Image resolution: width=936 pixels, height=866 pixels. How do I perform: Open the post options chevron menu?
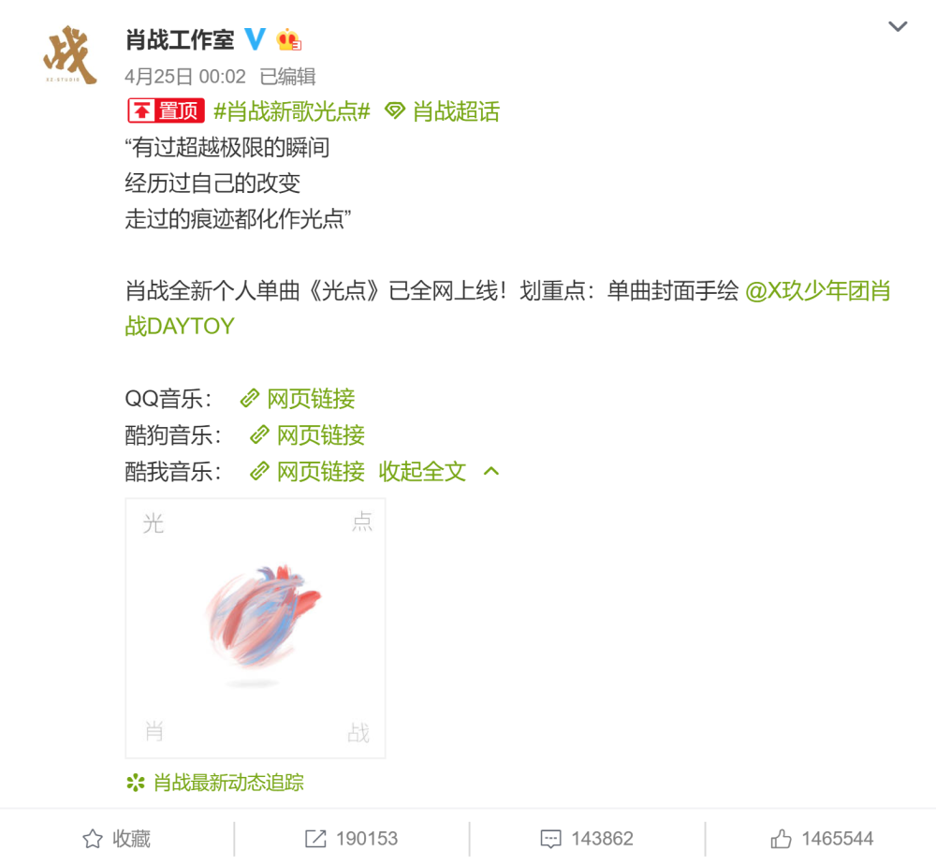pyautogui.click(x=898, y=26)
